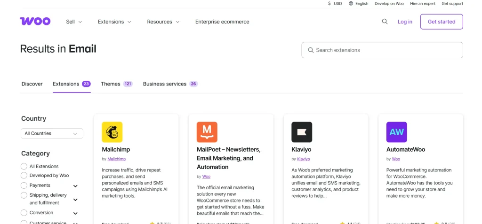The width and height of the screenshot is (482, 224).
Task: Click the 121 count badge on Themes
Action: point(128,84)
